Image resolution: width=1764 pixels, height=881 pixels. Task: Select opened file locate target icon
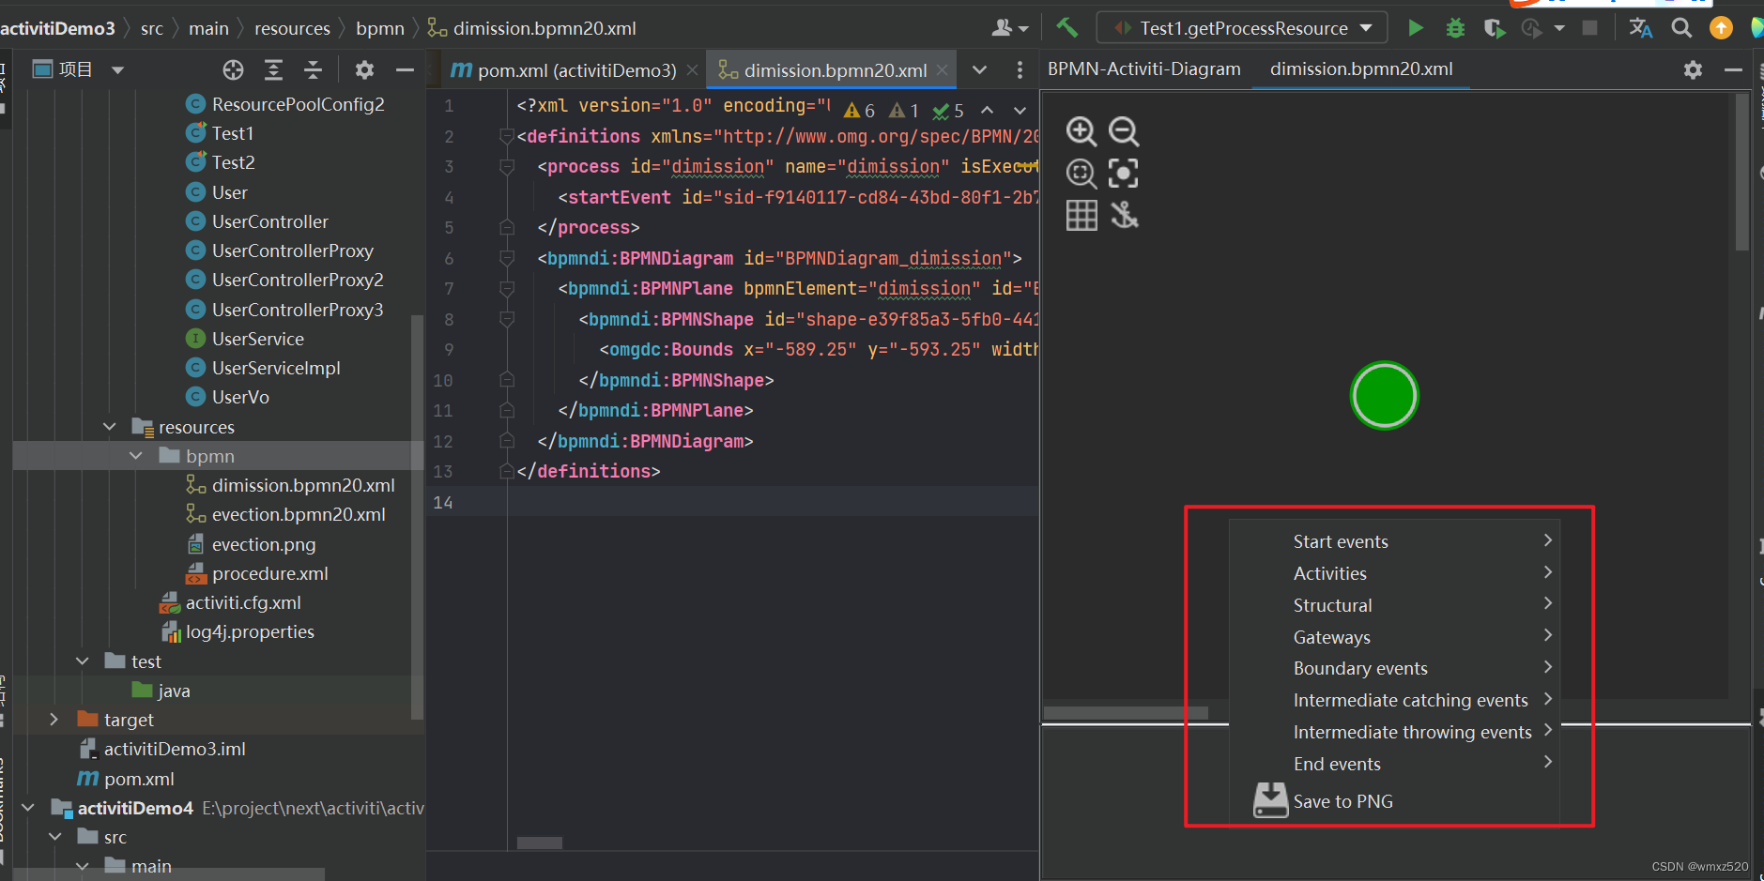[233, 69]
